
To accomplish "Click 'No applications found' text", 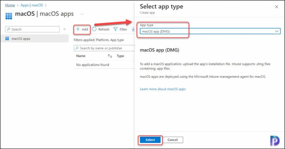I will pyautogui.click(x=93, y=65).
